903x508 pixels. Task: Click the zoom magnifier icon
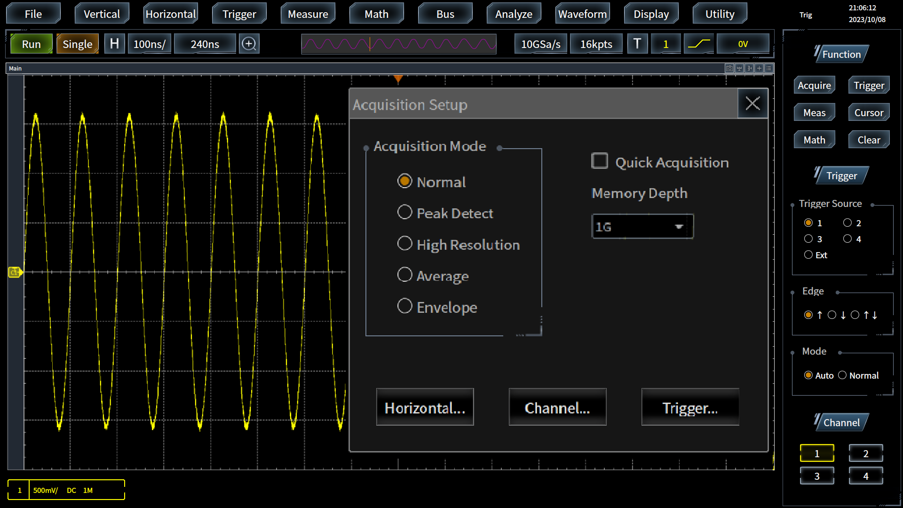click(x=249, y=44)
